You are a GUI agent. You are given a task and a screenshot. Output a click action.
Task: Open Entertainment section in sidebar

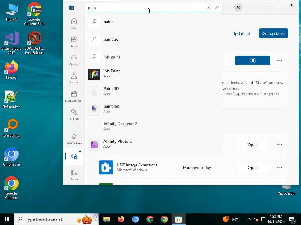pos(74,96)
